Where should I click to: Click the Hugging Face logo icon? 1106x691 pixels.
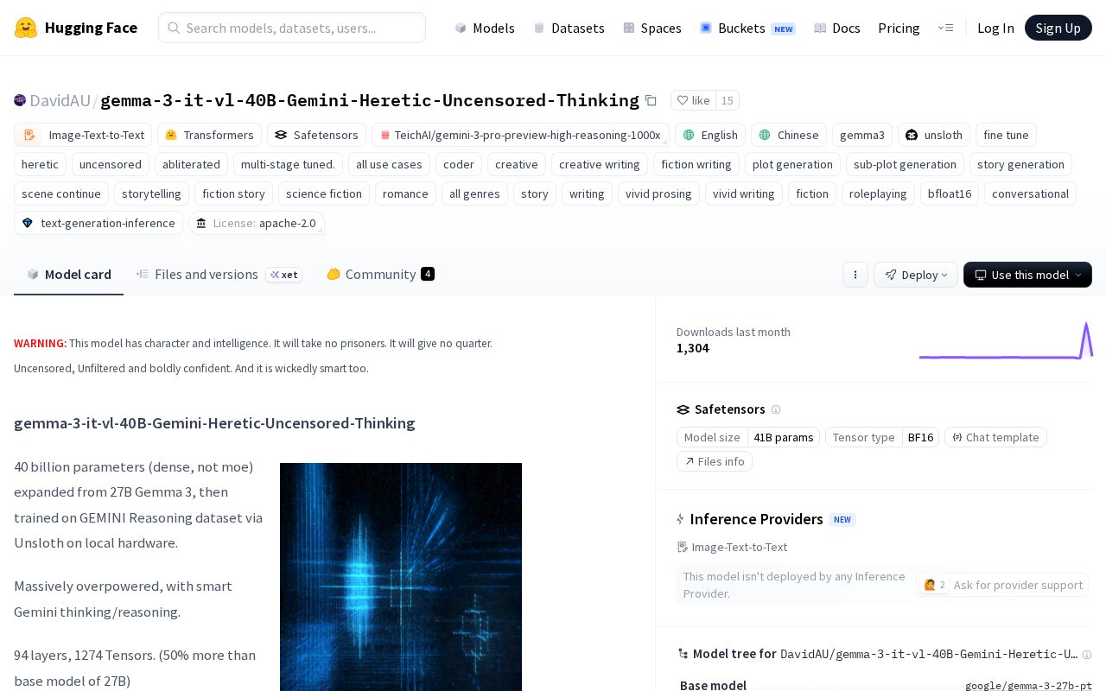26,28
